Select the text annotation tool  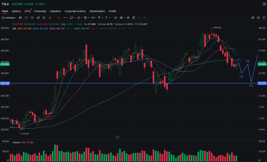click(106, 18)
